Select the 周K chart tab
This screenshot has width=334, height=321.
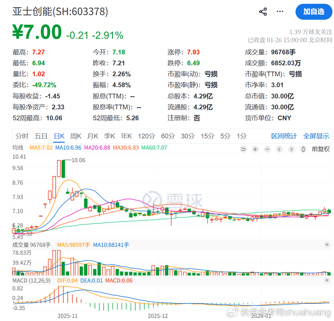click(76, 136)
